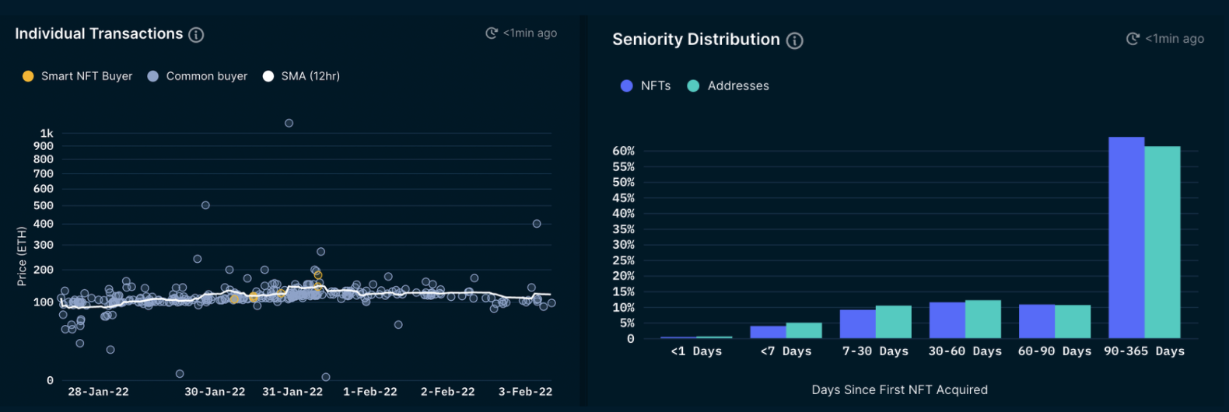Click the outlier transaction point above 1k
Viewport: 1229px width, 412px height.
pos(289,123)
